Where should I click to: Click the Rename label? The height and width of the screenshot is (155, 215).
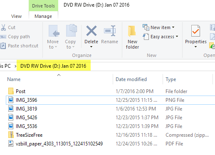pos(110,42)
